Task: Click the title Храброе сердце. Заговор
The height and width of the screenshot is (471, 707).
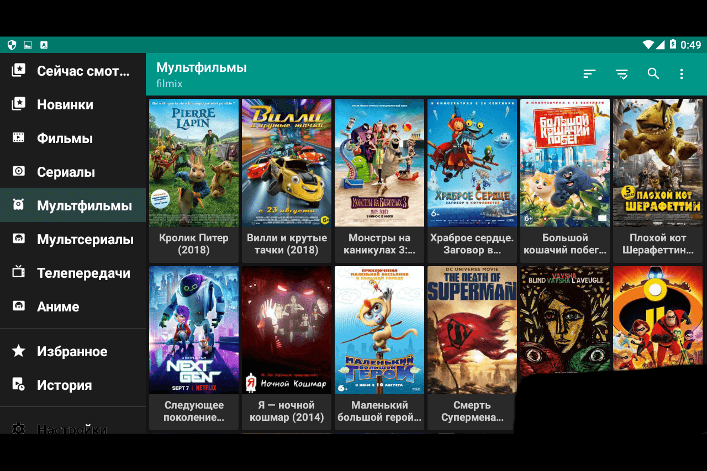Action: (x=472, y=244)
